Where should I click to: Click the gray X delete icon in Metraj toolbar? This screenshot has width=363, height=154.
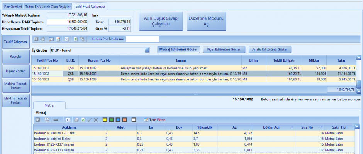[96, 120]
